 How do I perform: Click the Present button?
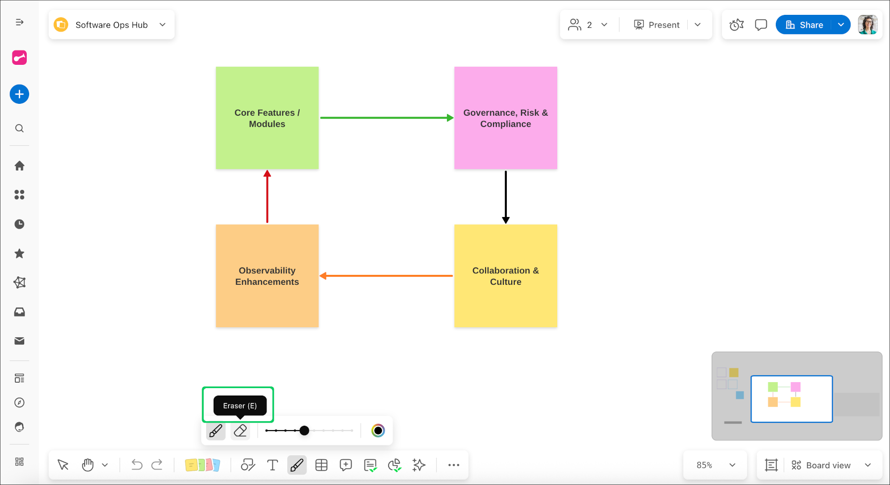click(x=657, y=25)
